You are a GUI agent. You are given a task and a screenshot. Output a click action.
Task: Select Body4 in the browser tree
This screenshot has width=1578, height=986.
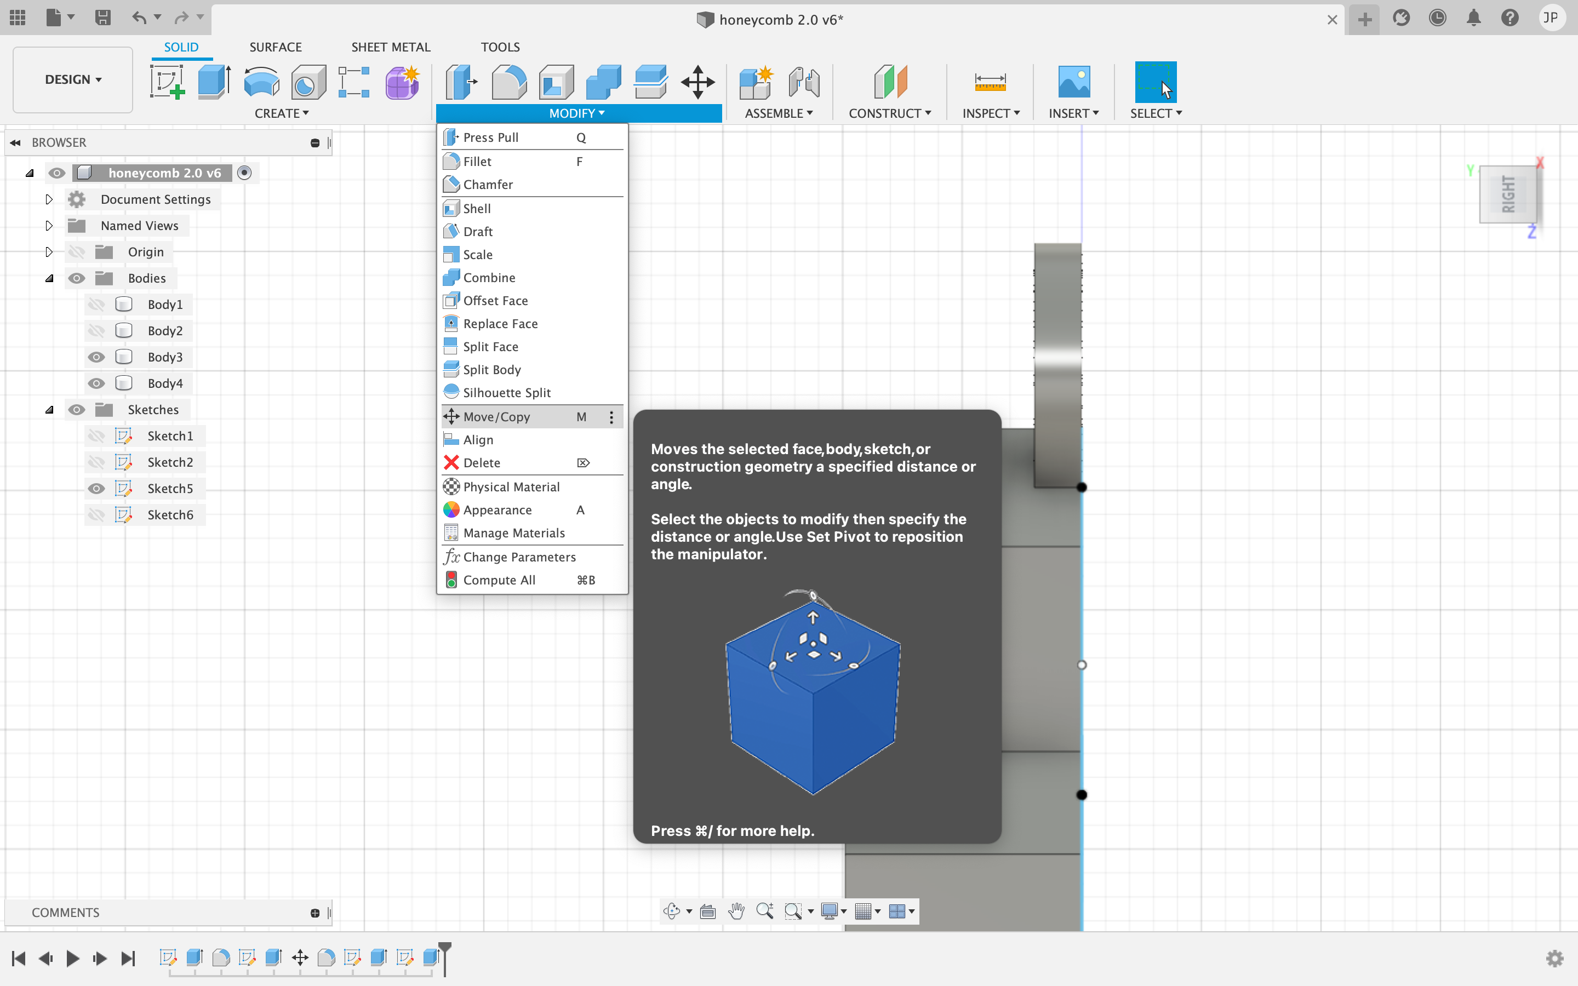(x=165, y=383)
